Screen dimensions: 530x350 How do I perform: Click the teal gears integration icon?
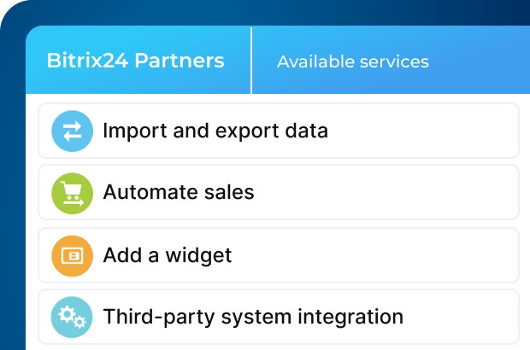[x=72, y=317]
